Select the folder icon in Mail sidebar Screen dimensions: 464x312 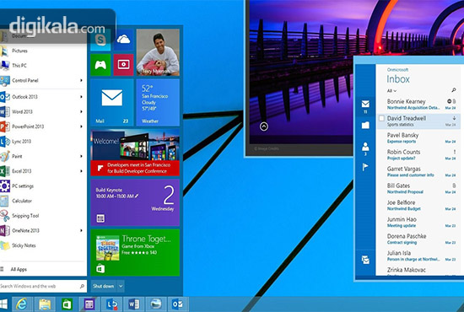coord(365,125)
